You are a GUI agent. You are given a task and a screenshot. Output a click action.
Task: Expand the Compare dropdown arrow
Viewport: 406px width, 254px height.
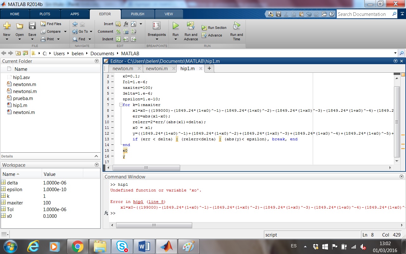coord(65,31)
